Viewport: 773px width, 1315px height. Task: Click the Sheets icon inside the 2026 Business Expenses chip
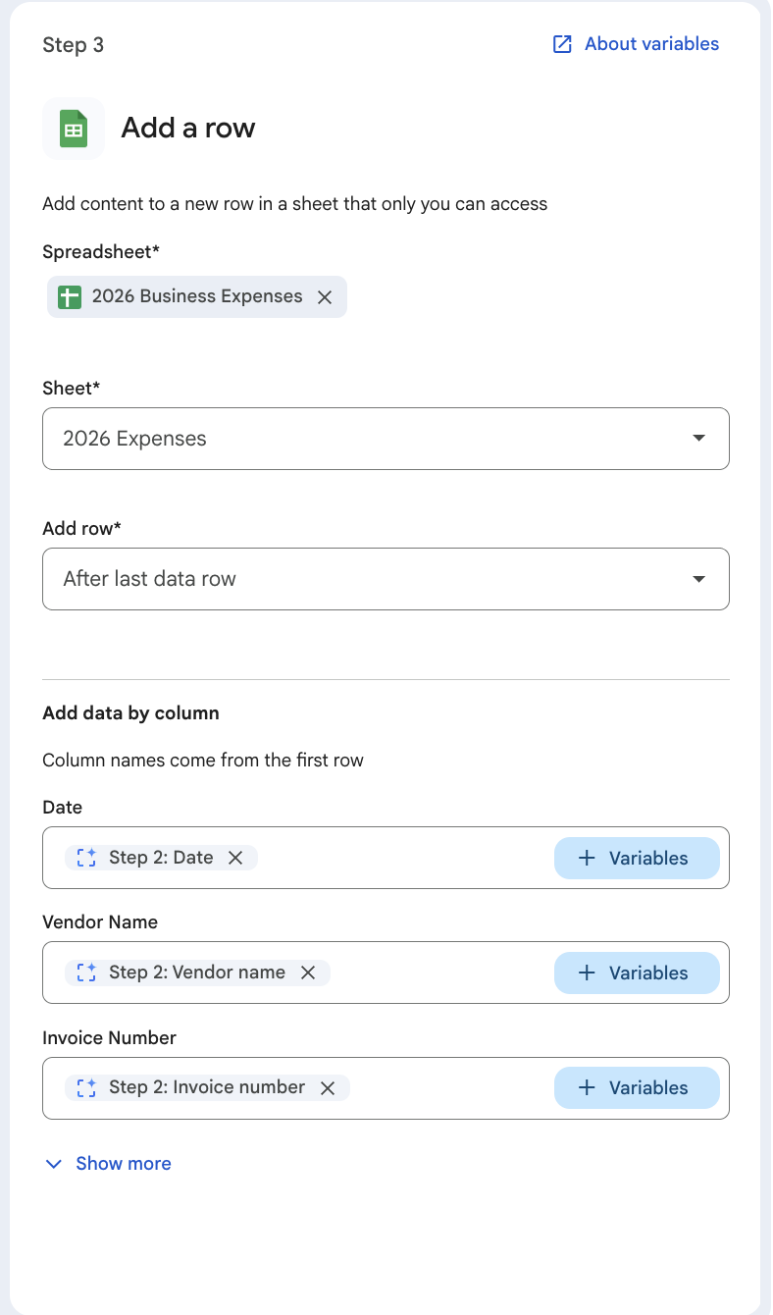70,295
